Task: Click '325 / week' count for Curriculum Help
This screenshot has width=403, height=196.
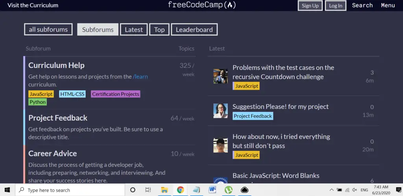Action: click(x=187, y=70)
